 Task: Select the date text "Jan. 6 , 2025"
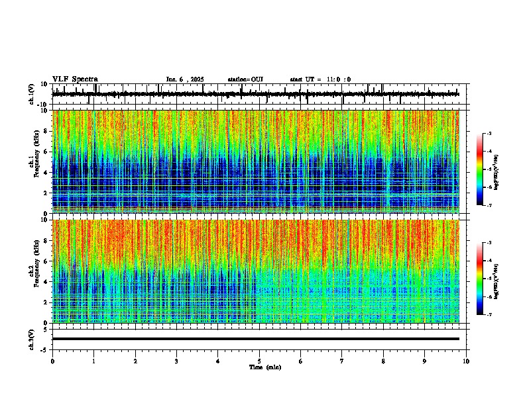point(185,79)
